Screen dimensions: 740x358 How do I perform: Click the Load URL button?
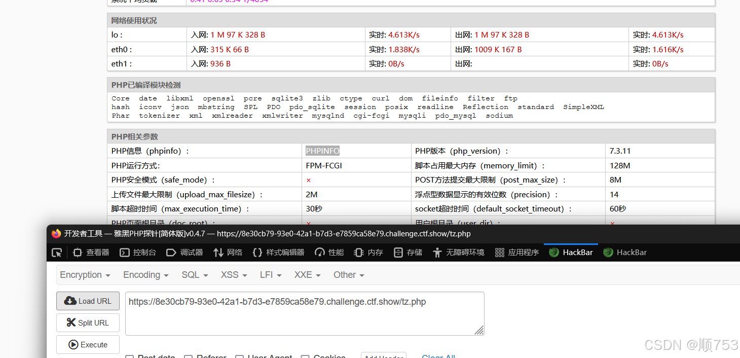coord(88,301)
